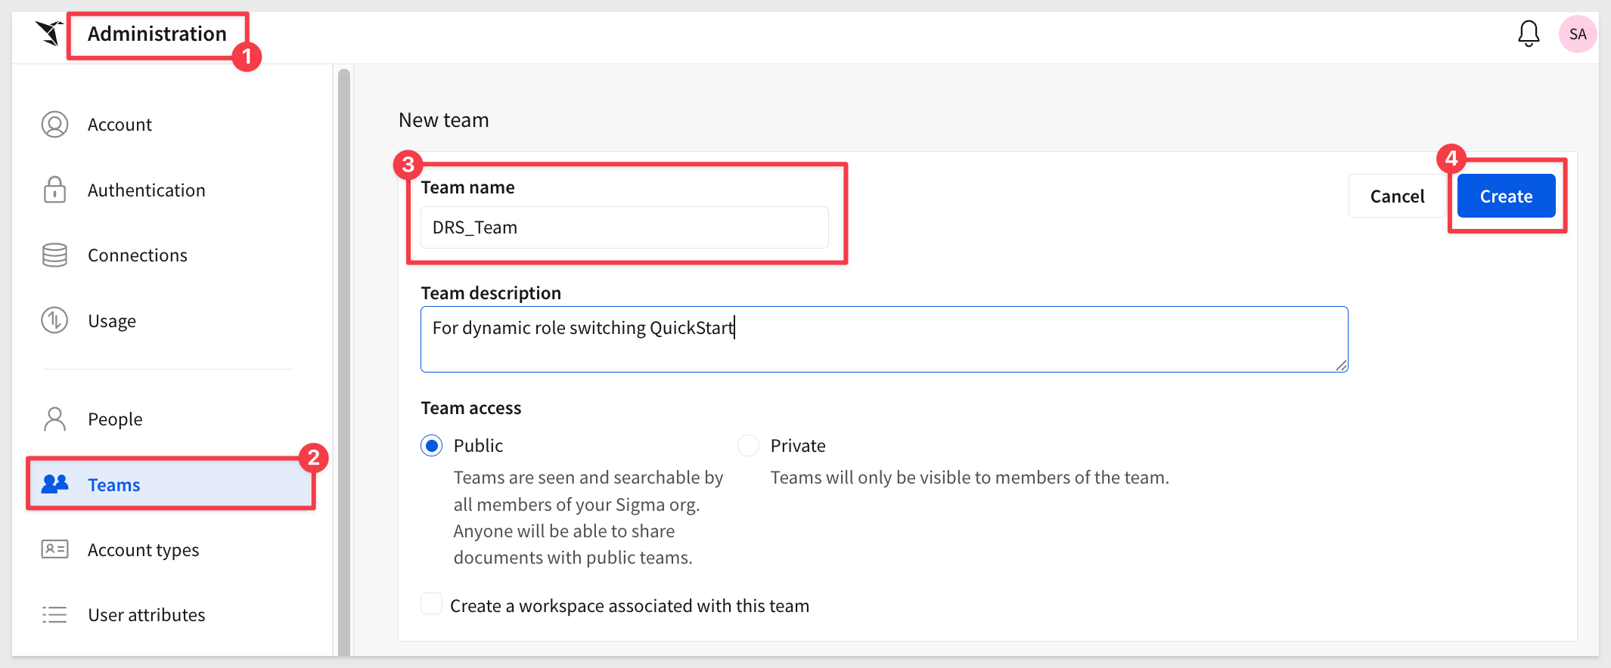Open the SA user avatar menu
The image size is (1611, 668).
click(x=1578, y=34)
